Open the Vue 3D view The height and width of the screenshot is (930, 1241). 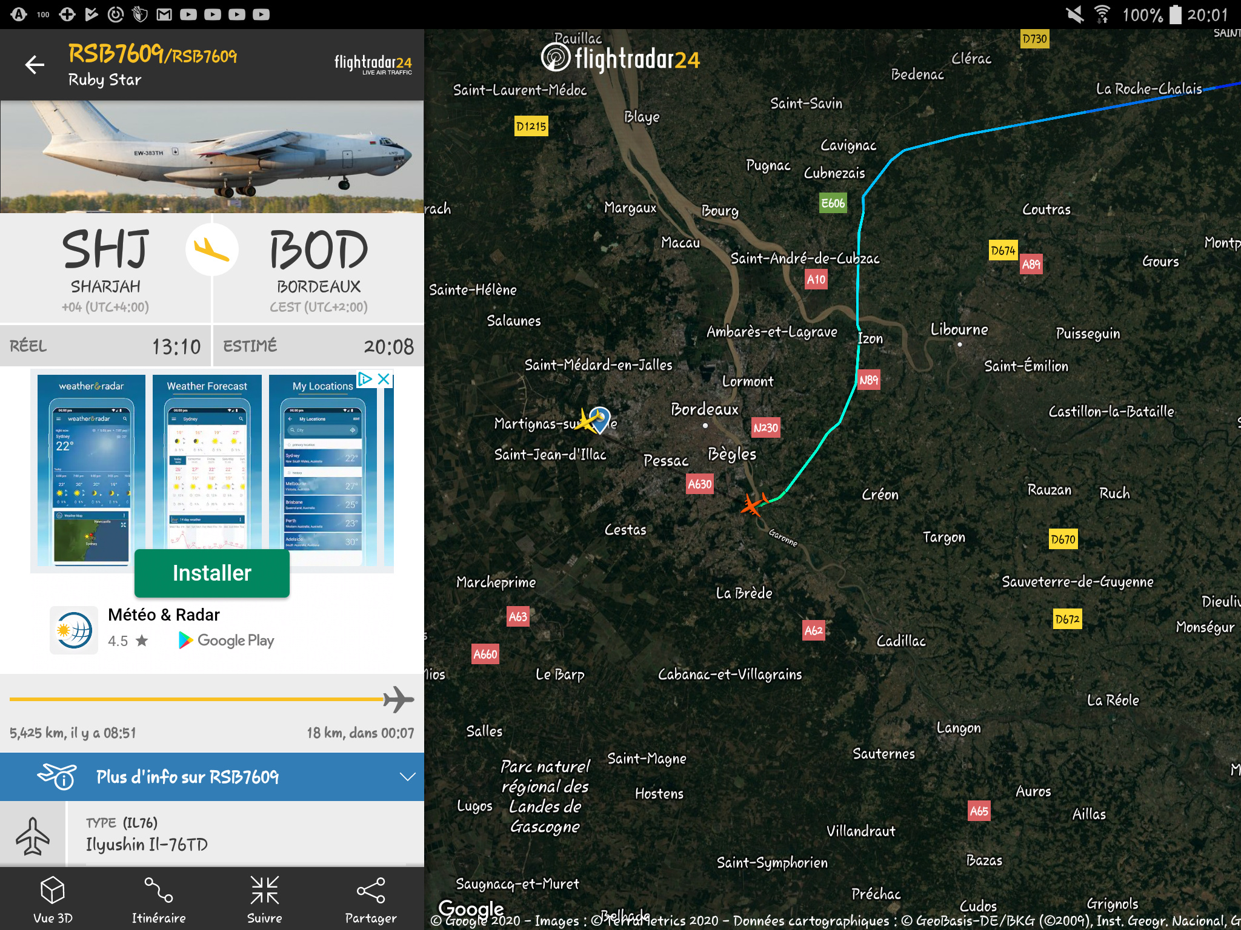point(53,900)
